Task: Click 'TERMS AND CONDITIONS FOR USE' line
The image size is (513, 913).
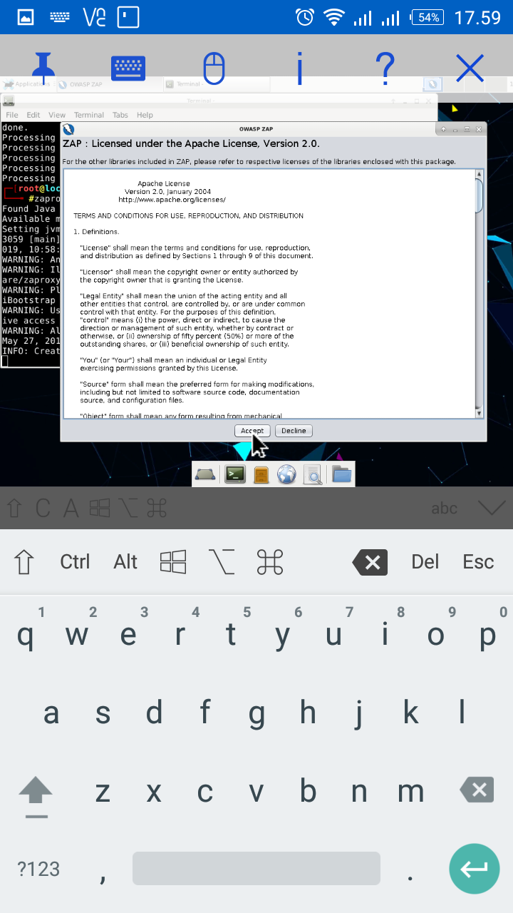Action: click(x=188, y=216)
